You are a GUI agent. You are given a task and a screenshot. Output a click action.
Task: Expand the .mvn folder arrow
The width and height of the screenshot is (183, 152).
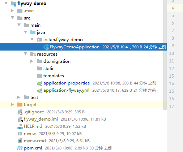point(12,10)
